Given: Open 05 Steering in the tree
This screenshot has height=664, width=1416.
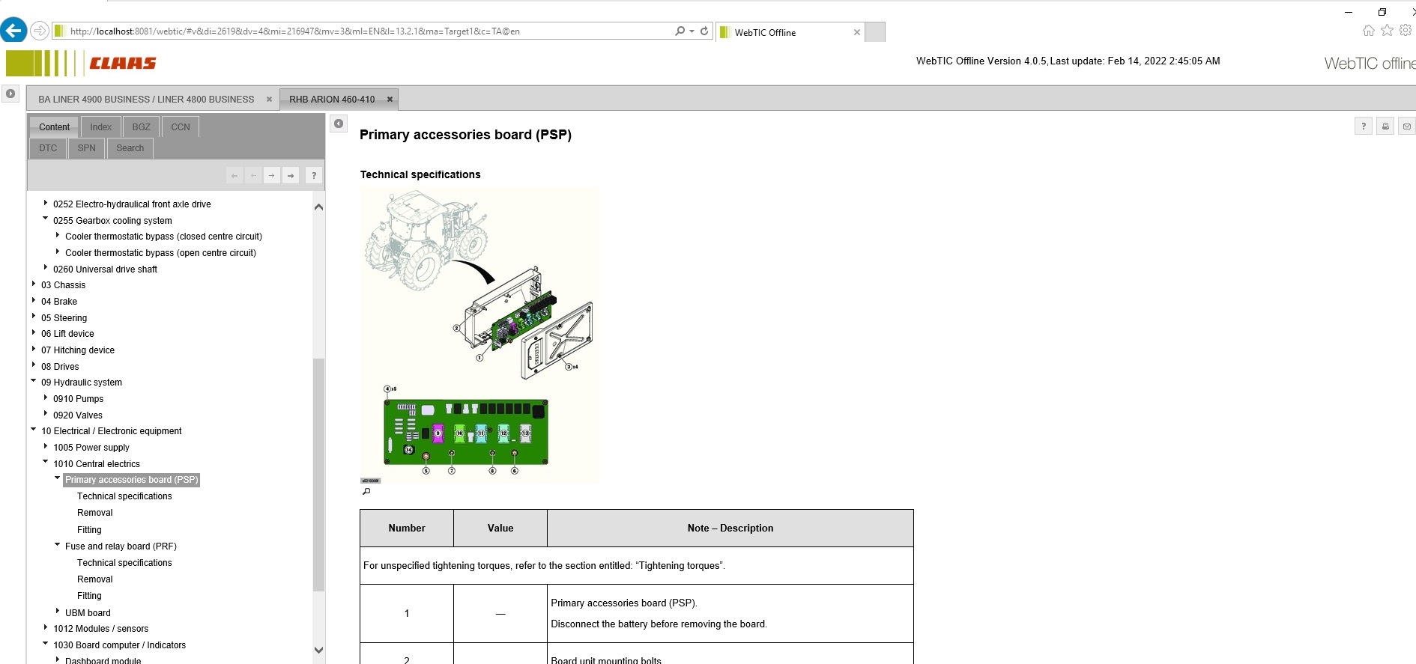Looking at the screenshot, I should pos(64,318).
